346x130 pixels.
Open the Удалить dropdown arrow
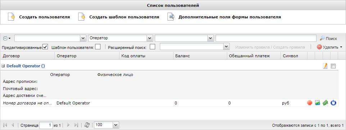click(341, 47)
